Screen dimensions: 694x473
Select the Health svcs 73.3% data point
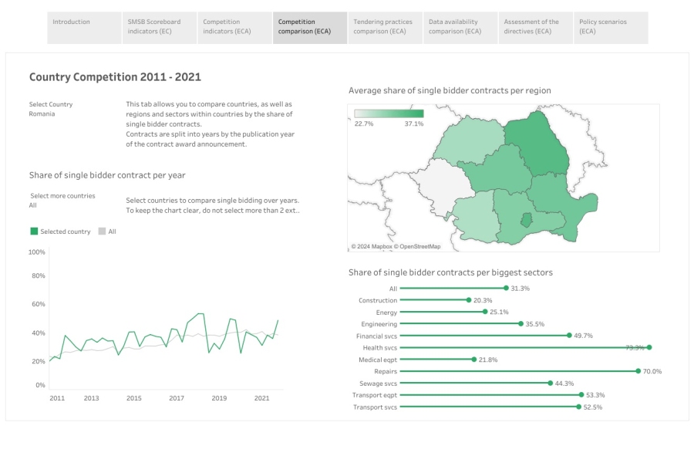click(x=649, y=348)
